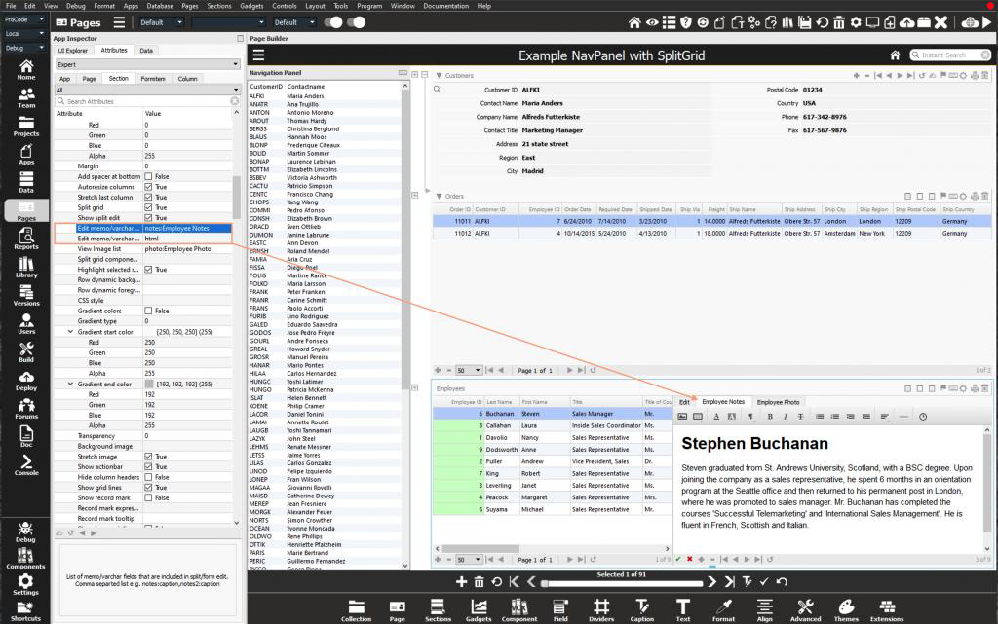Image resolution: width=998 pixels, height=624 pixels.
Task: Click the Gradient end color swatch
Action: click(x=148, y=385)
